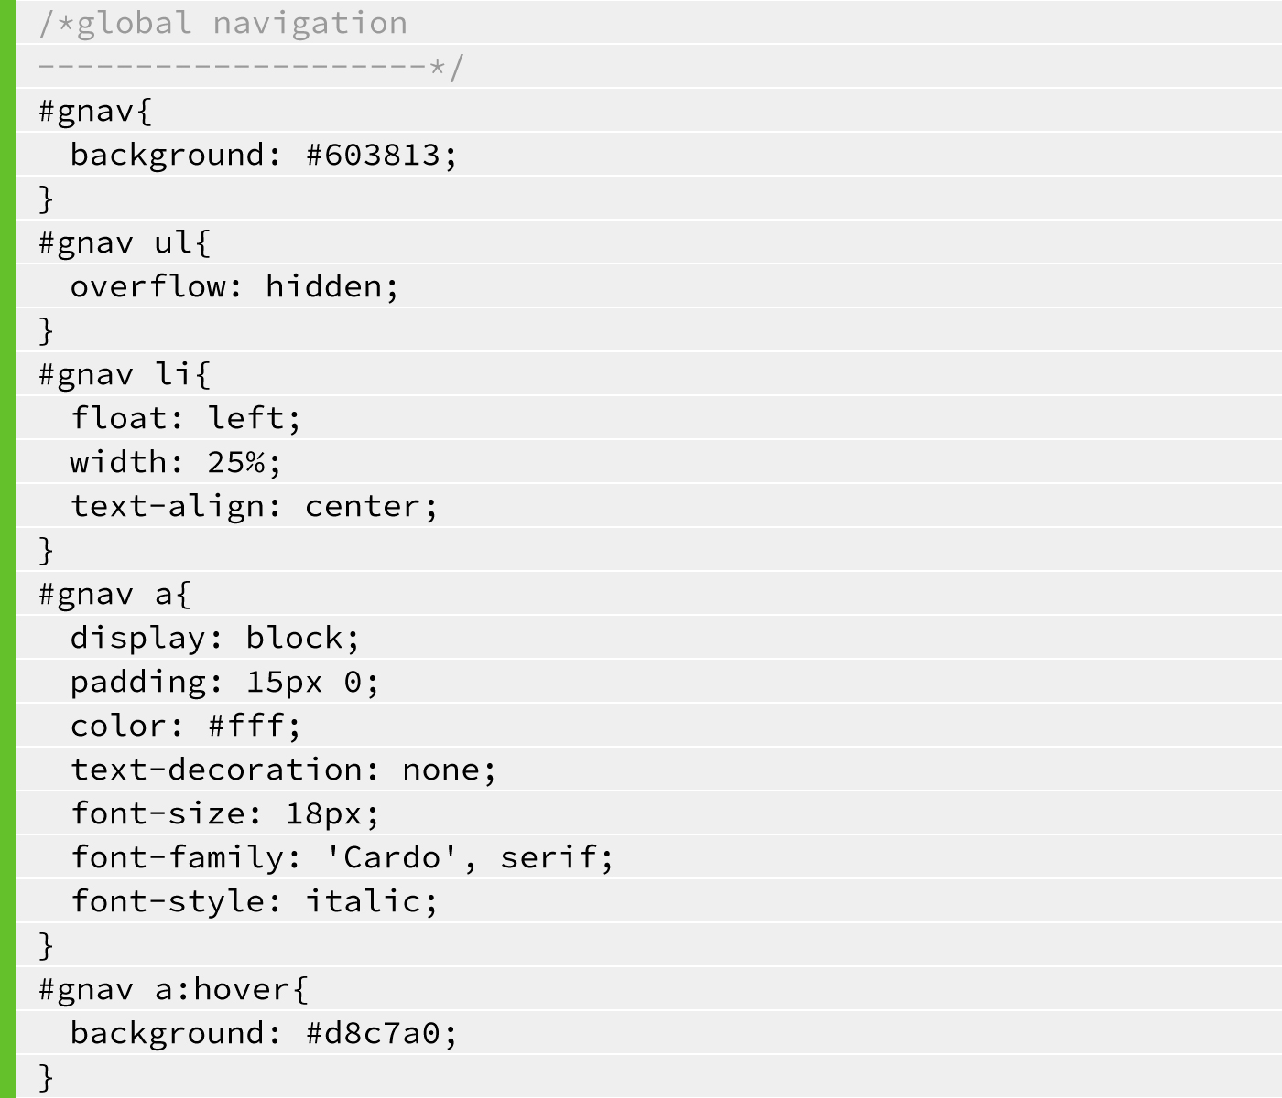The height and width of the screenshot is (1098, 1282).
Task: Click the "#gnav a{" selector line
Action: tap(114, 594)
